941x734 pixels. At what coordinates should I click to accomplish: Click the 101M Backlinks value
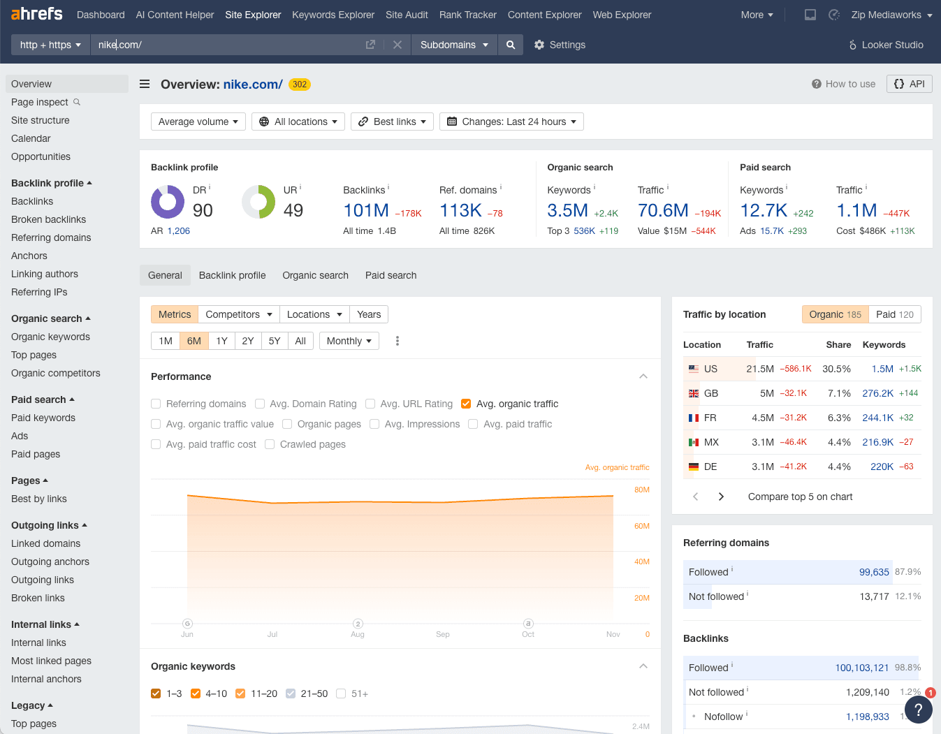click(366, 210)
